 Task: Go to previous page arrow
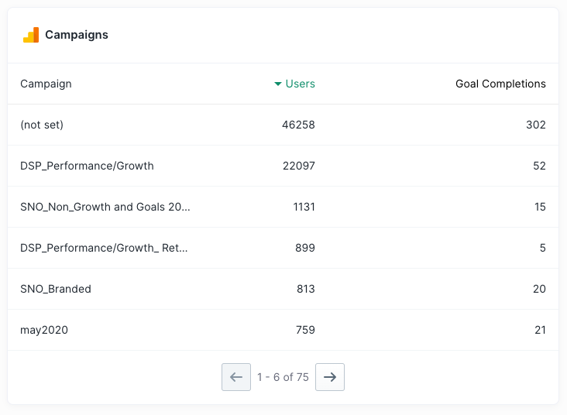236,377
